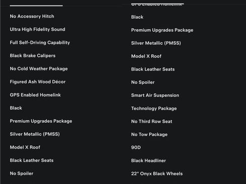Click the white divider bar above No Accessory Hitch
Screen dimensions: 246x184
(36, 6)
